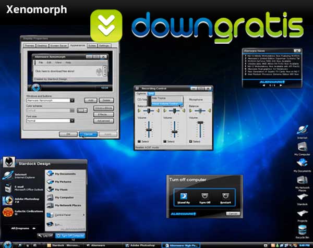313x248 pixels.
Task: Click the Advanced button
Action: point(104,121)
